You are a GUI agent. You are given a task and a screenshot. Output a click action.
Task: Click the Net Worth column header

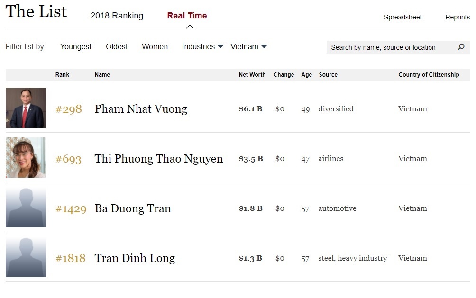tap(252, 74)
